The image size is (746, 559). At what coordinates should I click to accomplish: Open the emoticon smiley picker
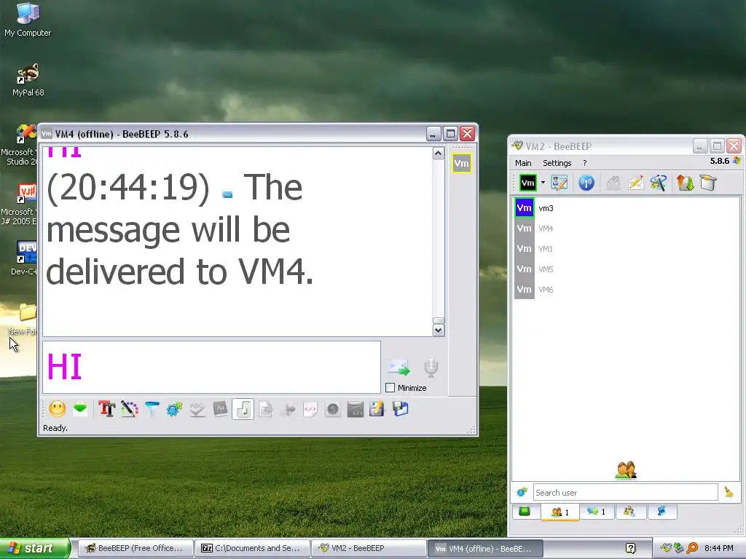click(57, 409)
